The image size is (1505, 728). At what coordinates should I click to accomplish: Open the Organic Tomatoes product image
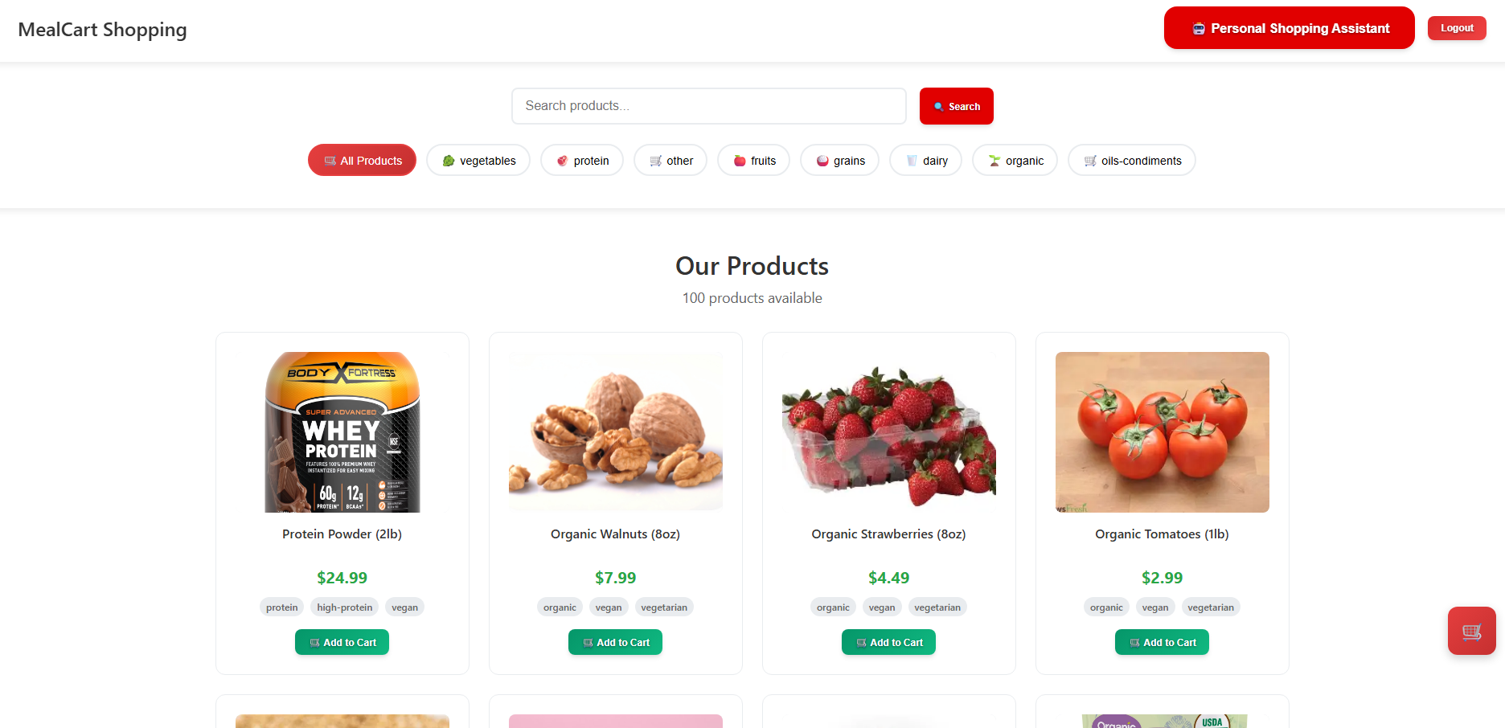(1163, 432)
